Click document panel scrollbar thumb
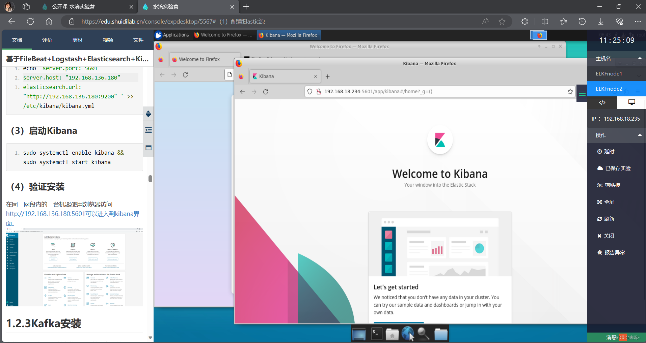 tap(150, 179)
